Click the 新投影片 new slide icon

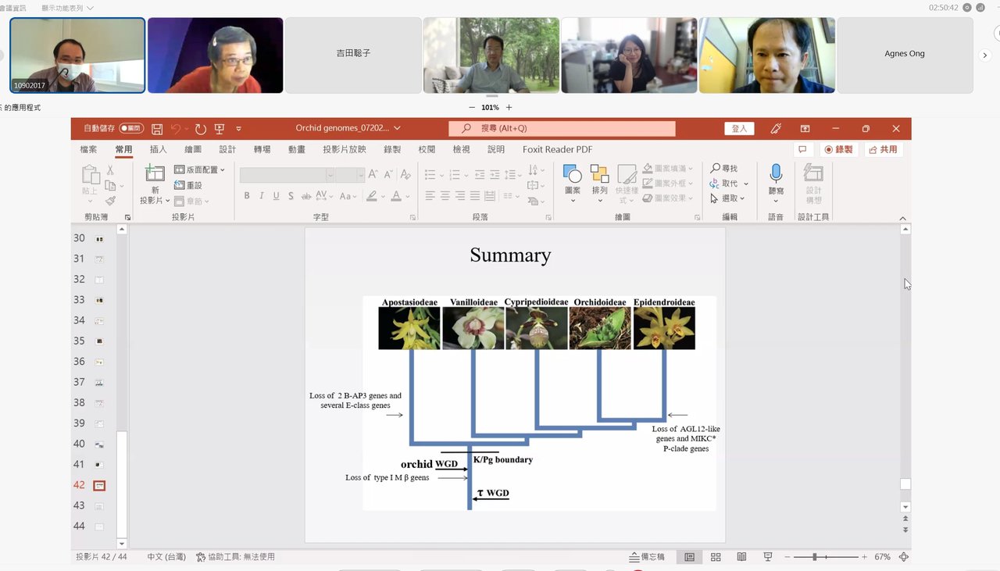click(155, 174)
